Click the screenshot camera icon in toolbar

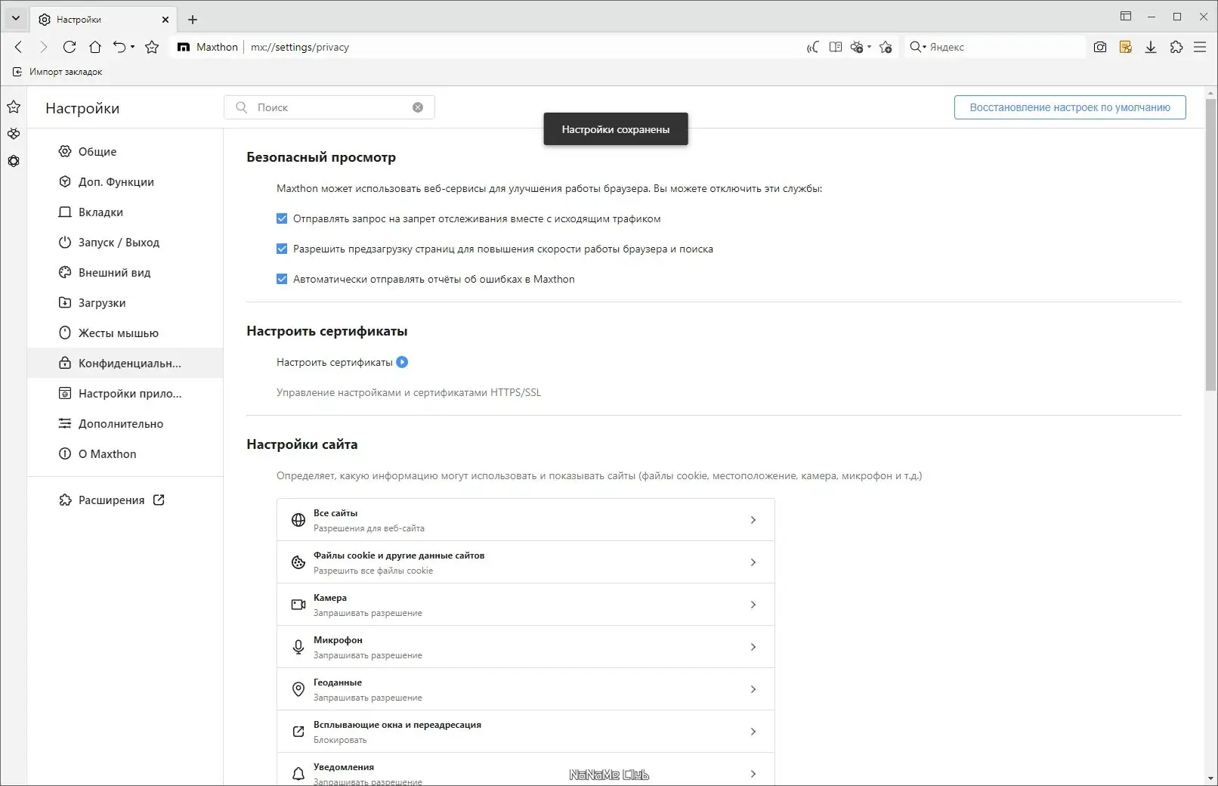click(1100, 47)
